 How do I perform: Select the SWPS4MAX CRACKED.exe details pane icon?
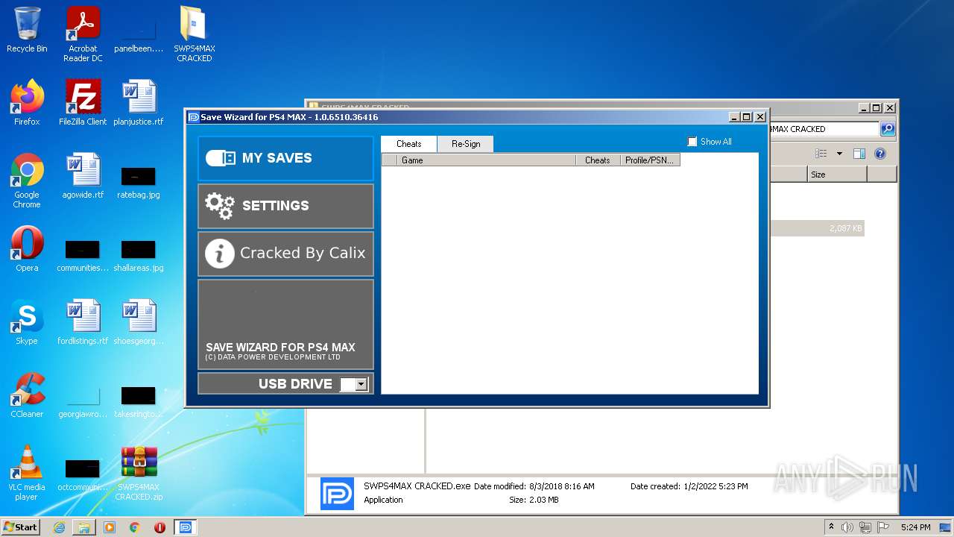(x=337, y=494)
